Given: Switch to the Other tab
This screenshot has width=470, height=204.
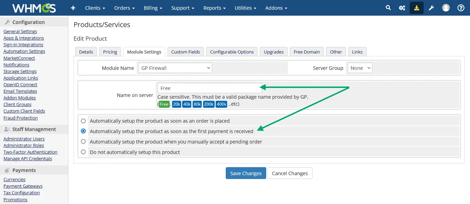Looking at the screenshot, I should point(336,52).
